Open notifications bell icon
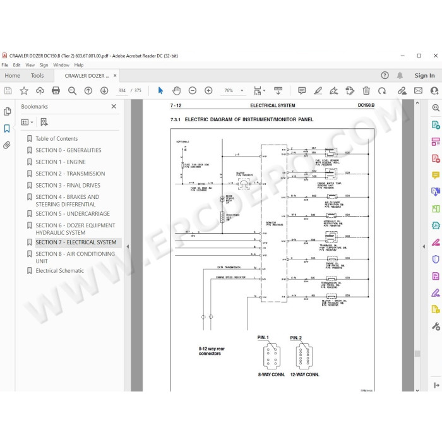This screenshot has height=442, width=442. coord(400,75)
